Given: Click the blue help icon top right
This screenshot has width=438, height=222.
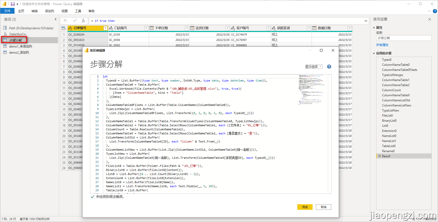Looking at the screenshot, I should pos(435,11).
